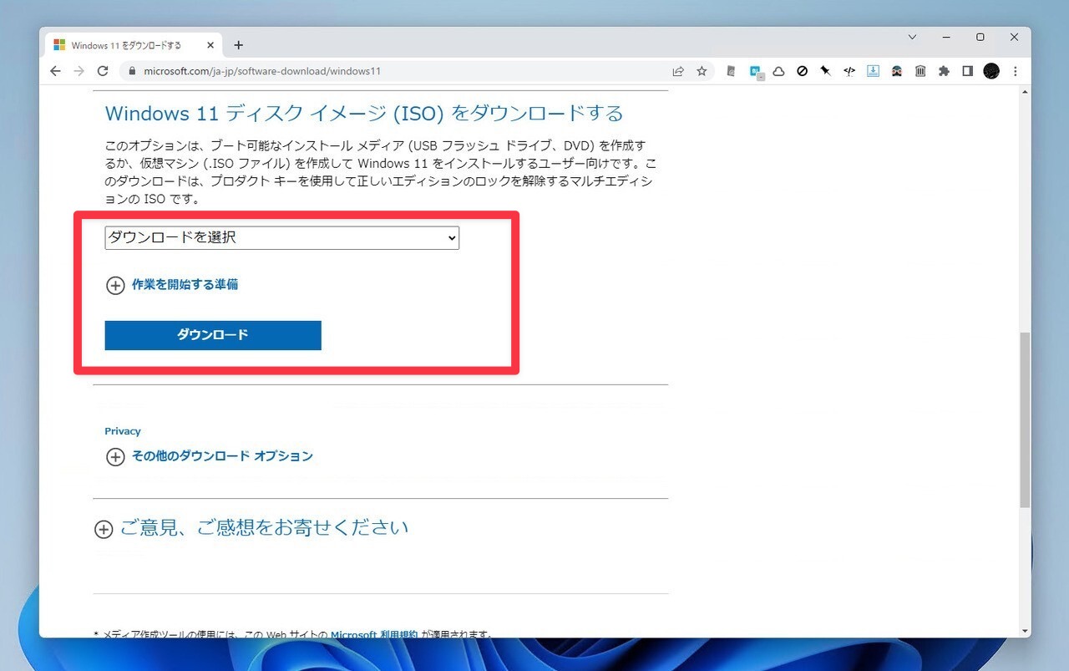This screenshot has height=671, width=1069.
Task: Click the Wayback Machine archive extension icon
Action: tap(920, 71)
